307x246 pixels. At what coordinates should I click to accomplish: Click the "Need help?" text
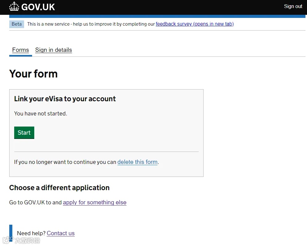[x=31, y=233]
